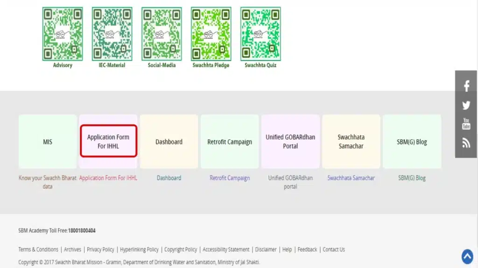Click the Copyright © 2017 Swachh Bharat Mission line

pyautogui.click(x=139, y=262)
